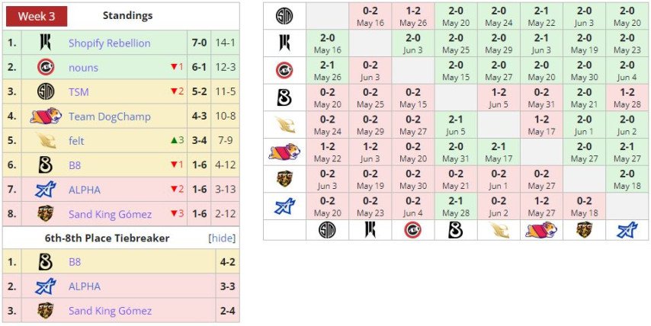Click Shopify Rebellion logo in the standings list
Screen dimensions: 651x326
click(46, 43)
